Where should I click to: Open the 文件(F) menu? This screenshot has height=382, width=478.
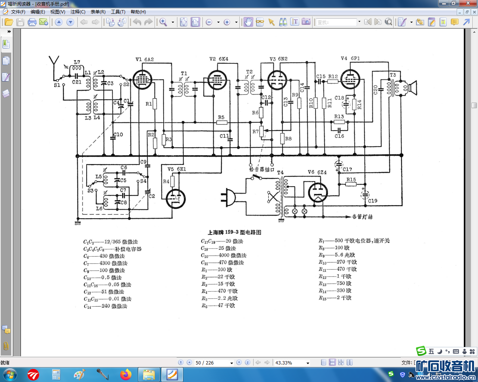18,12
